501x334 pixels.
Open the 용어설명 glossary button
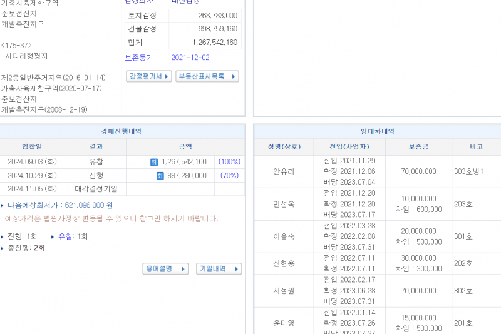165,269
